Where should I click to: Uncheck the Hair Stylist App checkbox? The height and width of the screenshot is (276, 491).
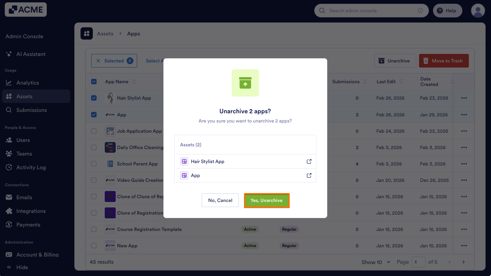94,98
